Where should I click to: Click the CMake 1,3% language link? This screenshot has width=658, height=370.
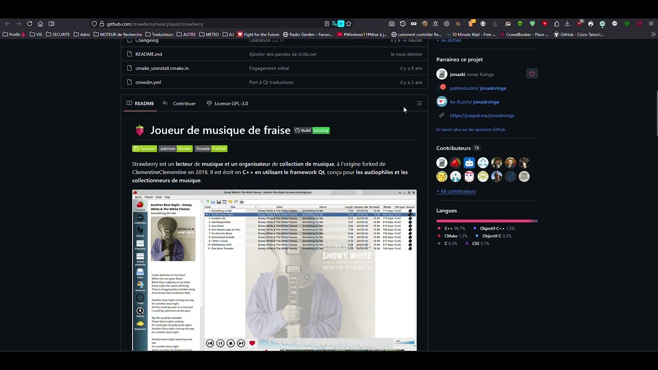click(x=452, y=236)
